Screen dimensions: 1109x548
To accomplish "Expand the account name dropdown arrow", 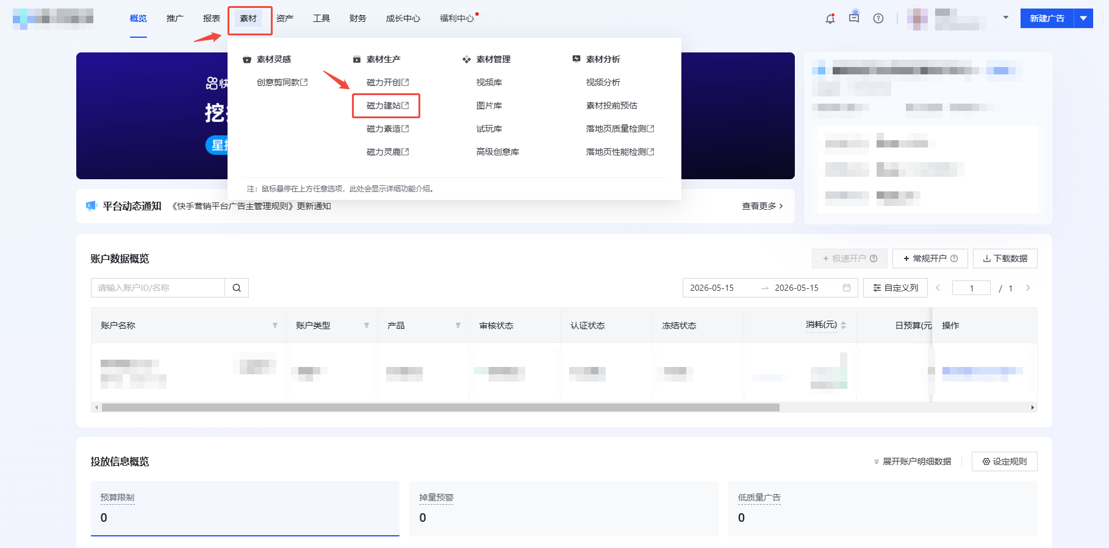I will point(1006,18).
